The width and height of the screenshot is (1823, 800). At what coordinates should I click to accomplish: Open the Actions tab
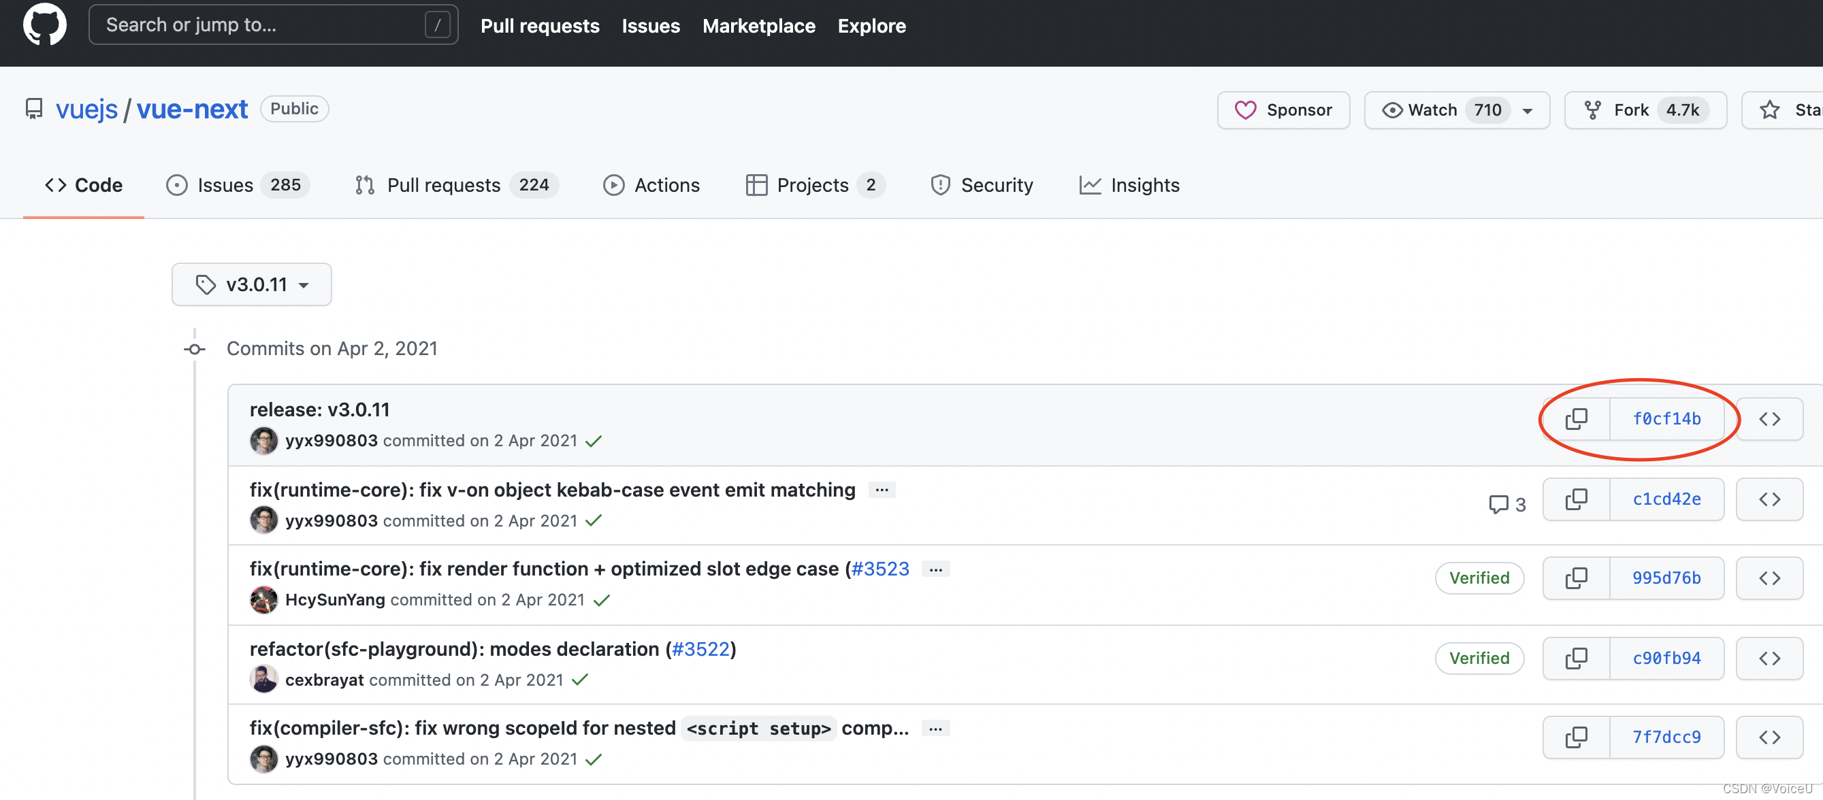651,185
